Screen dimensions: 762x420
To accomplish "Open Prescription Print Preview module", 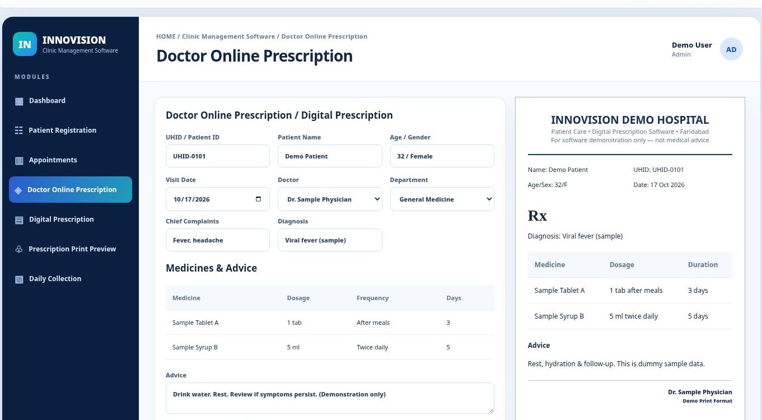I will [71, 249].
